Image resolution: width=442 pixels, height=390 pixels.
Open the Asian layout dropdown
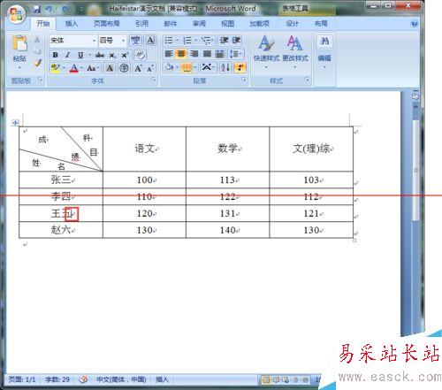(209, 68)
